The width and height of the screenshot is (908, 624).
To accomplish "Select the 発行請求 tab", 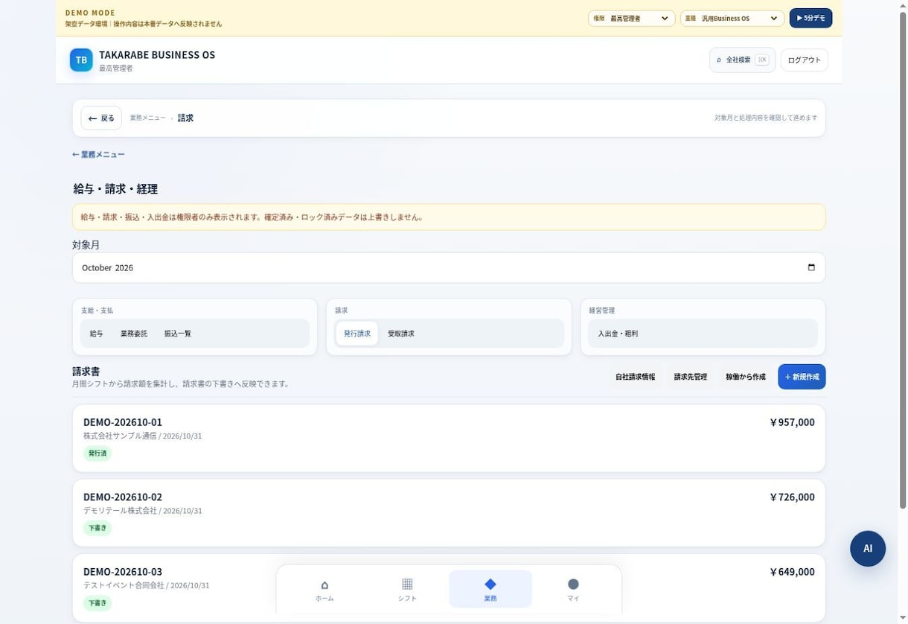I will coord(357,334).
